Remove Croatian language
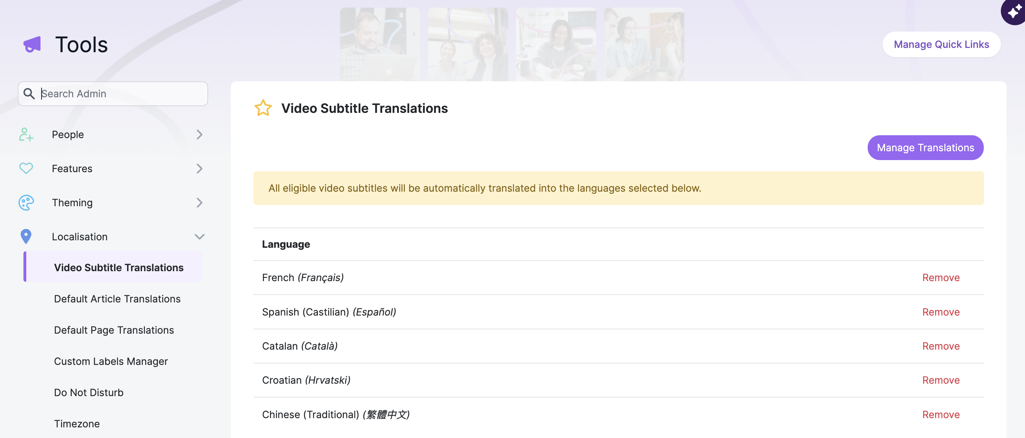1025x438 pixels. pos(941,380)
